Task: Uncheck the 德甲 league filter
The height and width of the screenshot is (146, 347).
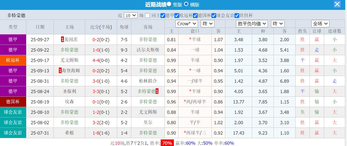Action: tap(162, 15)
